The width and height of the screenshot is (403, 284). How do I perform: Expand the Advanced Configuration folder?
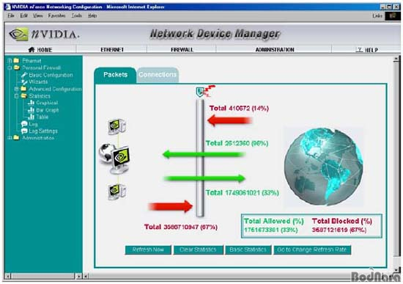click(16, 89)
